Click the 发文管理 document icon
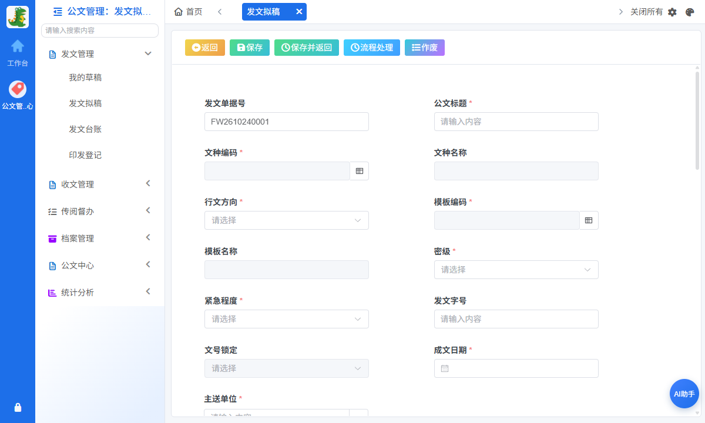Viewport: 705px width, 423px height. pos(52,54)
